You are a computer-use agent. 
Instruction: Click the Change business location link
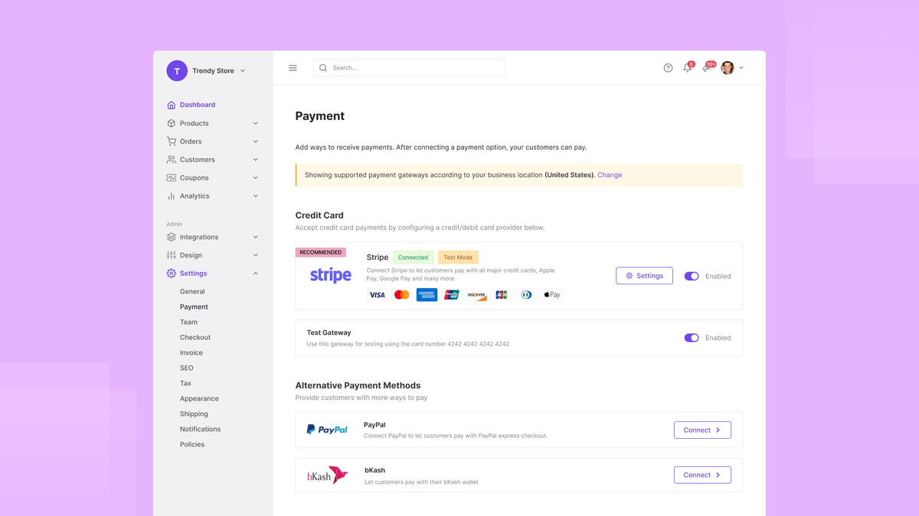pos(609,174)
